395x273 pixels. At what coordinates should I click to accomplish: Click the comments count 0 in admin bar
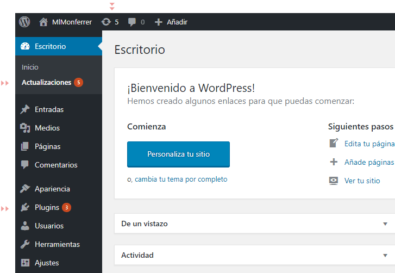pos(142,22)
